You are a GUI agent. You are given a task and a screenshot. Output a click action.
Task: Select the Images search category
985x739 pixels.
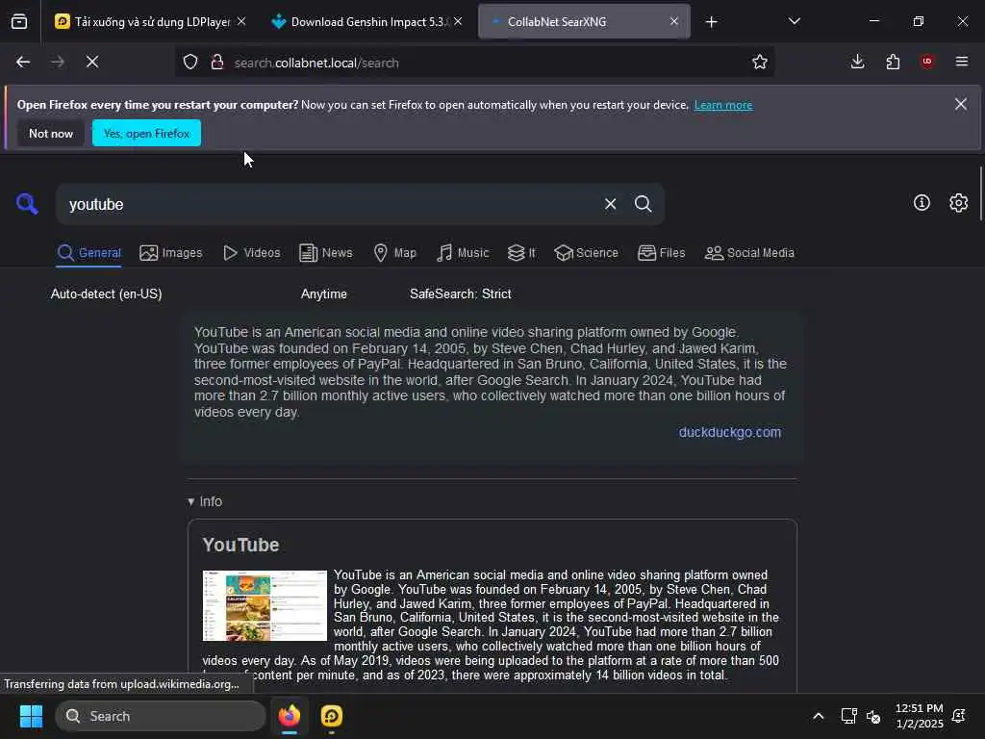click(171, 253)
